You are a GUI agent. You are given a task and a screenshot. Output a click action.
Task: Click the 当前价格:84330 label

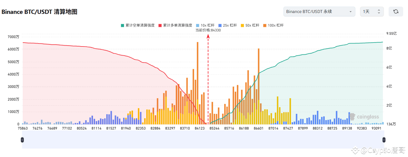click(x=208, y=30)
